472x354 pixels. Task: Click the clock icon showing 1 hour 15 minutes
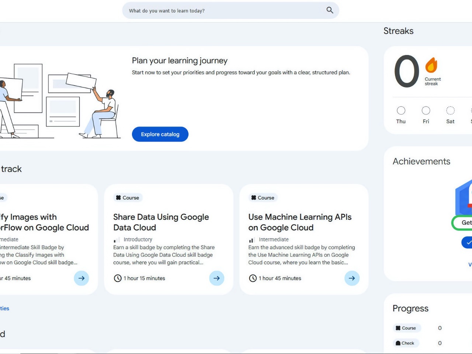point(117,278)
